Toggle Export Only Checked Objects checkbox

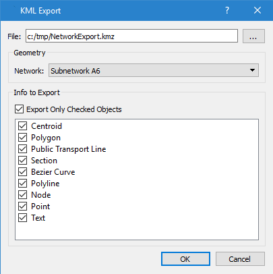[19, 109]
